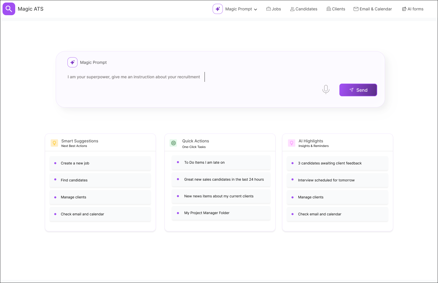This screenshot has height=283, width=438.
Task: Click the Quick Actions target icon
Action: 173,143
